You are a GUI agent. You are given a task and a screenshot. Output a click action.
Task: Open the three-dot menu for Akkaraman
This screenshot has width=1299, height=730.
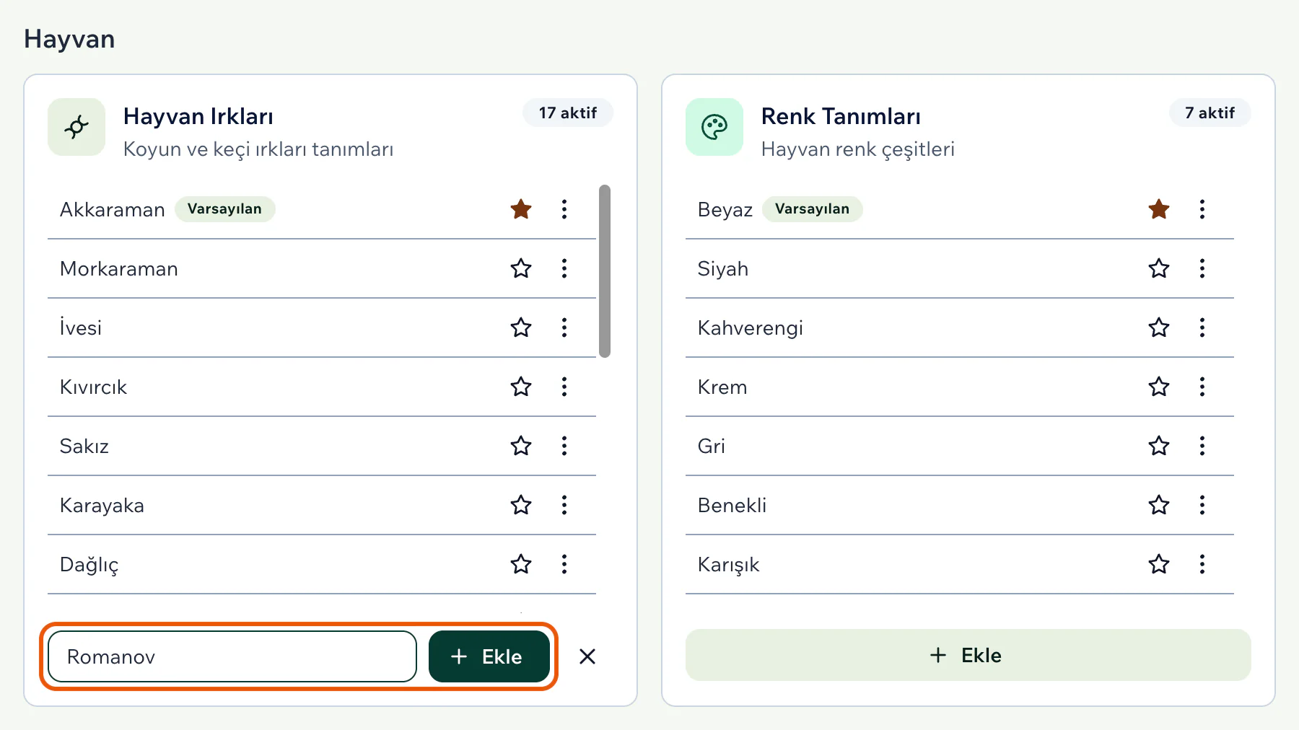564,209
